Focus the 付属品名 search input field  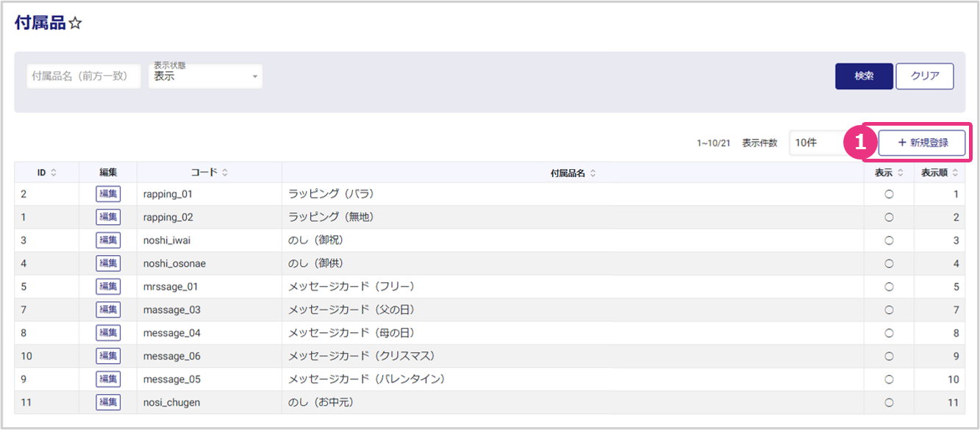point(83,76)
